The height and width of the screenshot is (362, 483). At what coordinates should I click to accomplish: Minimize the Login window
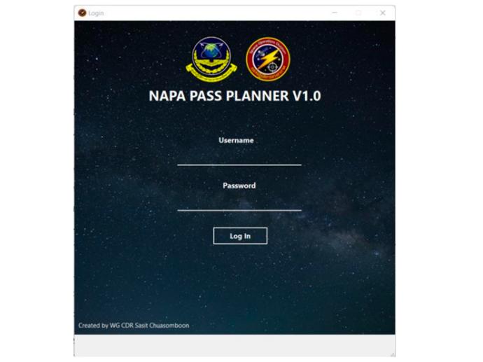coord(335,13)
